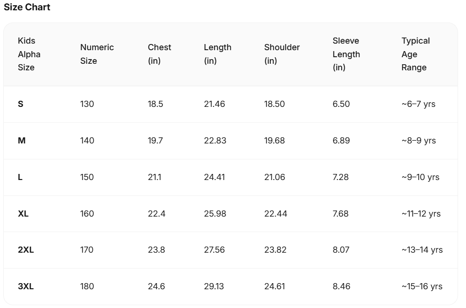This screenshot has width=466, height=308.
Task: Select the ~11–12 yrs age cell
Action: (x=421, y=214)
